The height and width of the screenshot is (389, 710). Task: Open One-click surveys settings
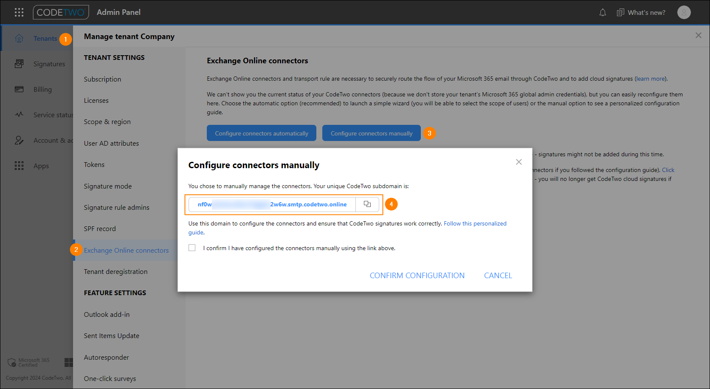[110, 378]
